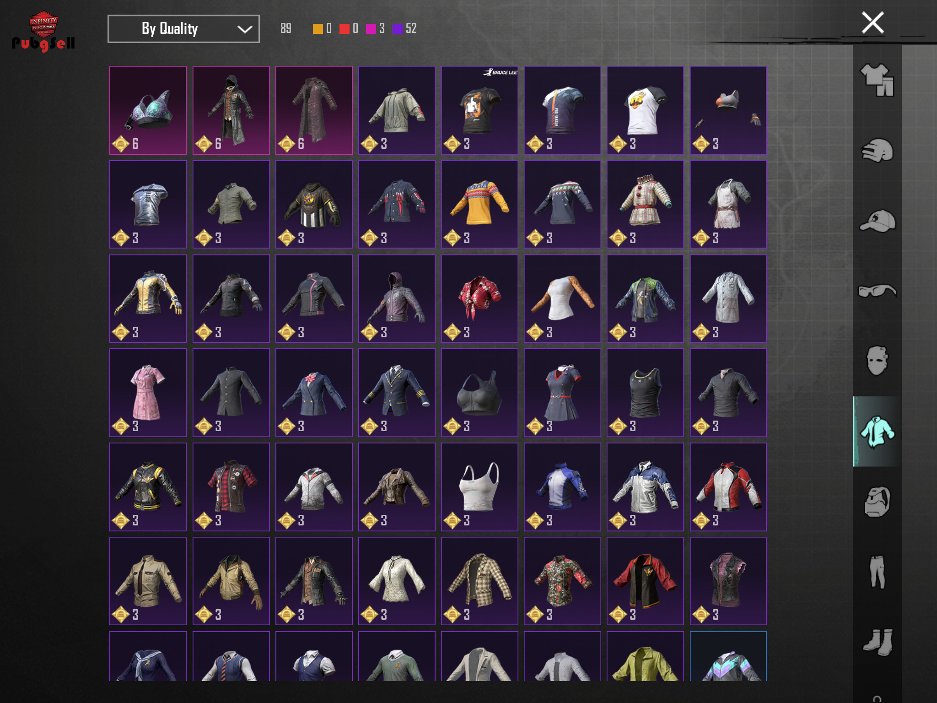The height and width of the screenshot is (703, 937).
Task: Select the helmet headgear category icon
Action: pos(877,151)
